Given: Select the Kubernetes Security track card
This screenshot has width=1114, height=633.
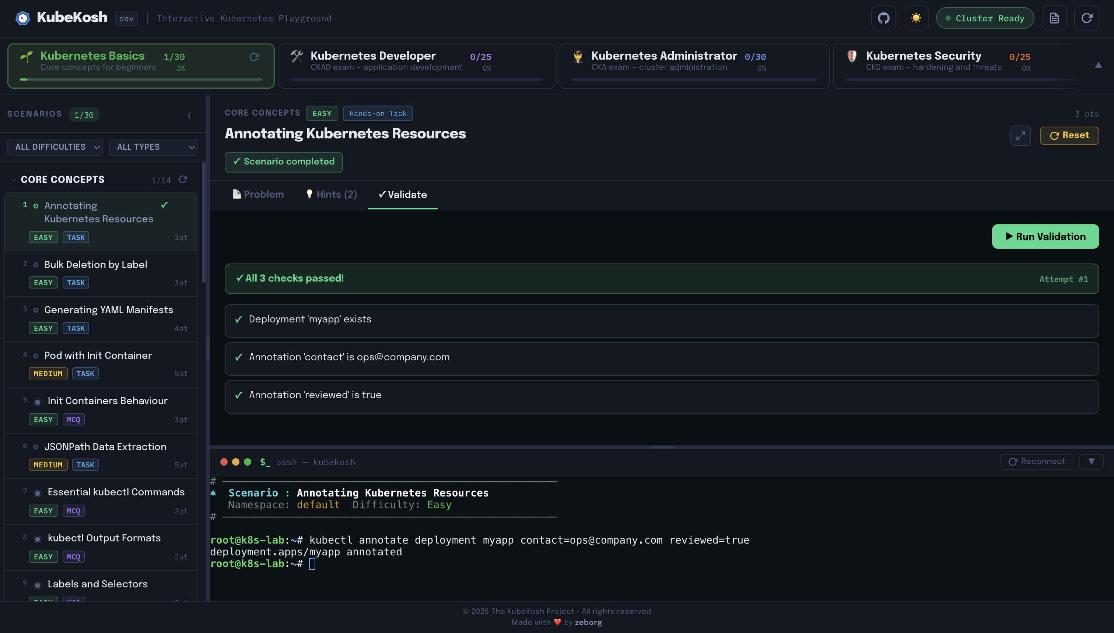Looking at the screenshot, I should (x=957, y=66).
